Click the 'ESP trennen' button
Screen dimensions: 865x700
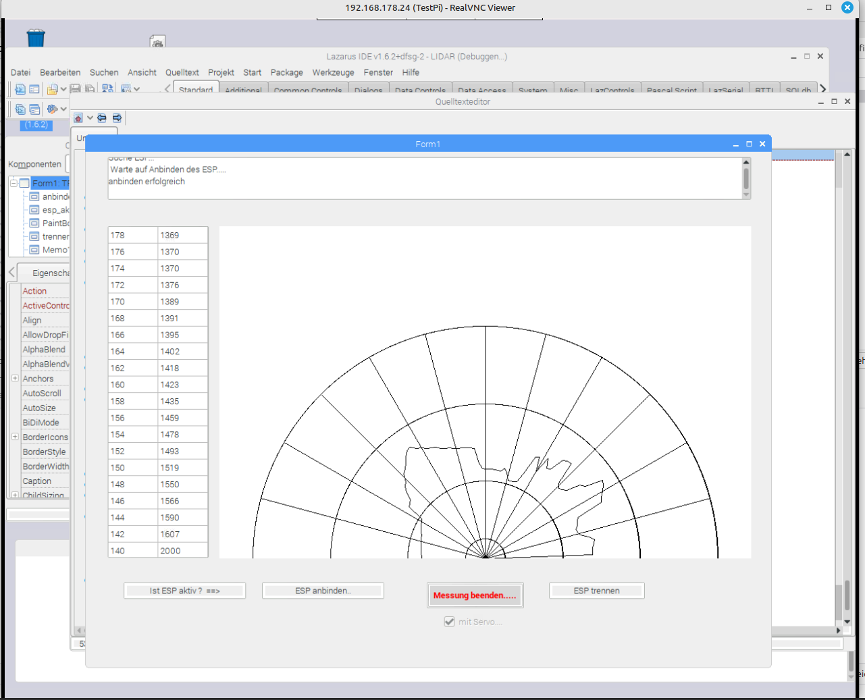click(596, 591)
